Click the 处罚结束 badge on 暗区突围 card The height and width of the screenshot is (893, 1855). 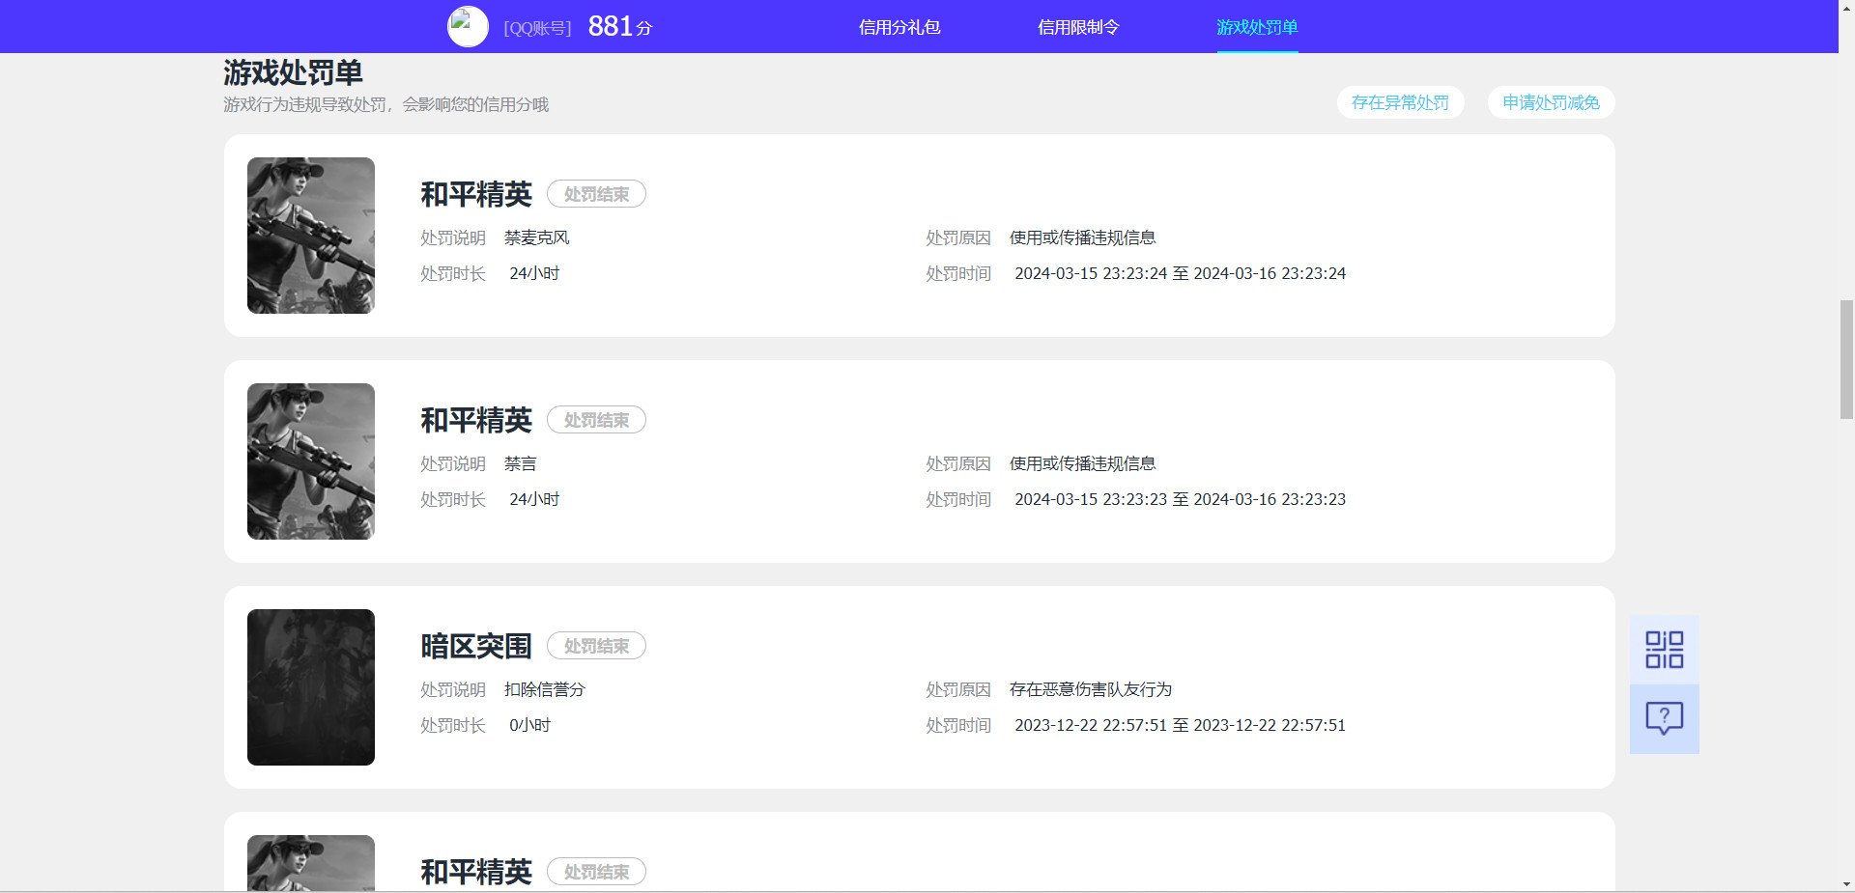click(x=596, y=646)
